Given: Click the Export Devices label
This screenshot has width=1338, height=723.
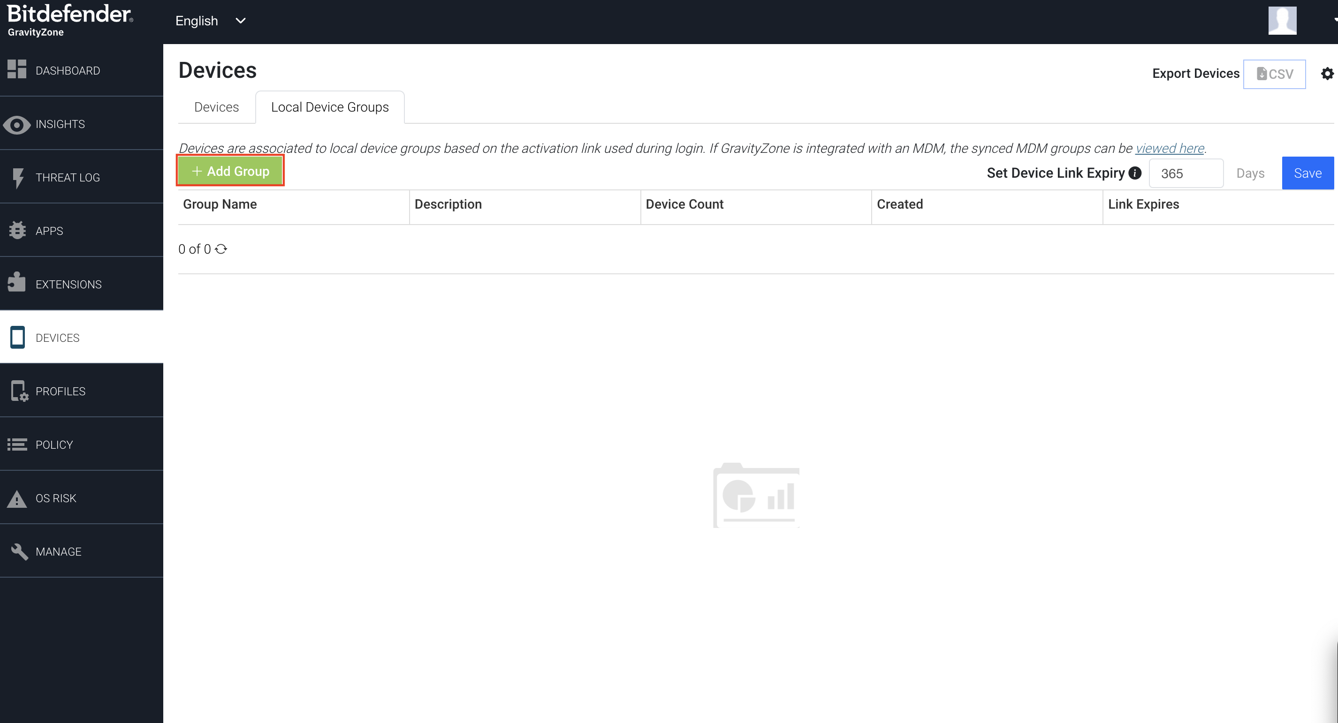Looking at the screenshot, I should [1196, 73].
